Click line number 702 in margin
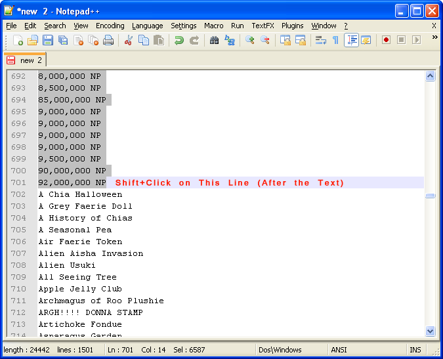The image size is (443, 359). (18, 194)
